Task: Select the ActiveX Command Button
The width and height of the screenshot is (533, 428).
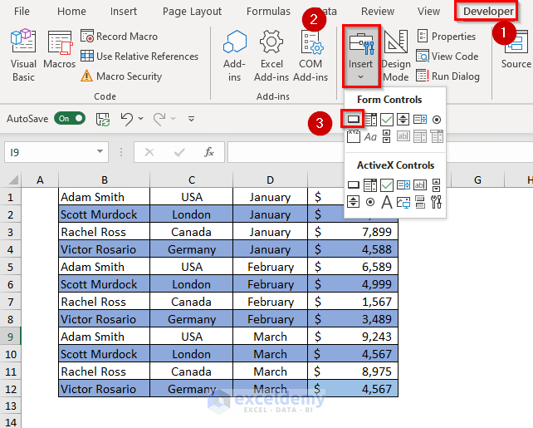Action: [353, 184]
